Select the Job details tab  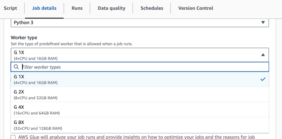pyautogui.click(x=44, y=8)
